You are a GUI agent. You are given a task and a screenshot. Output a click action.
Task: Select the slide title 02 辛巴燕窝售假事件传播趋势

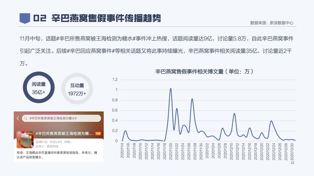[x=97, y=18]
